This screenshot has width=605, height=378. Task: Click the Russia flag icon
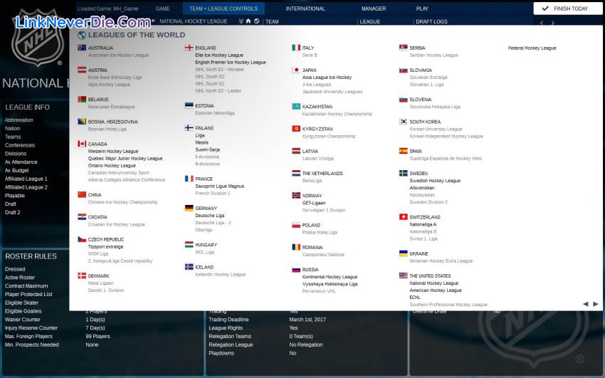[296, 269]
